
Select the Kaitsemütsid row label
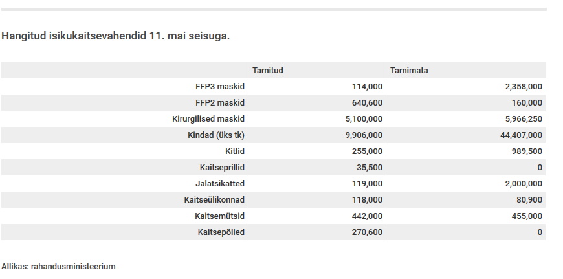pos(219,216)
